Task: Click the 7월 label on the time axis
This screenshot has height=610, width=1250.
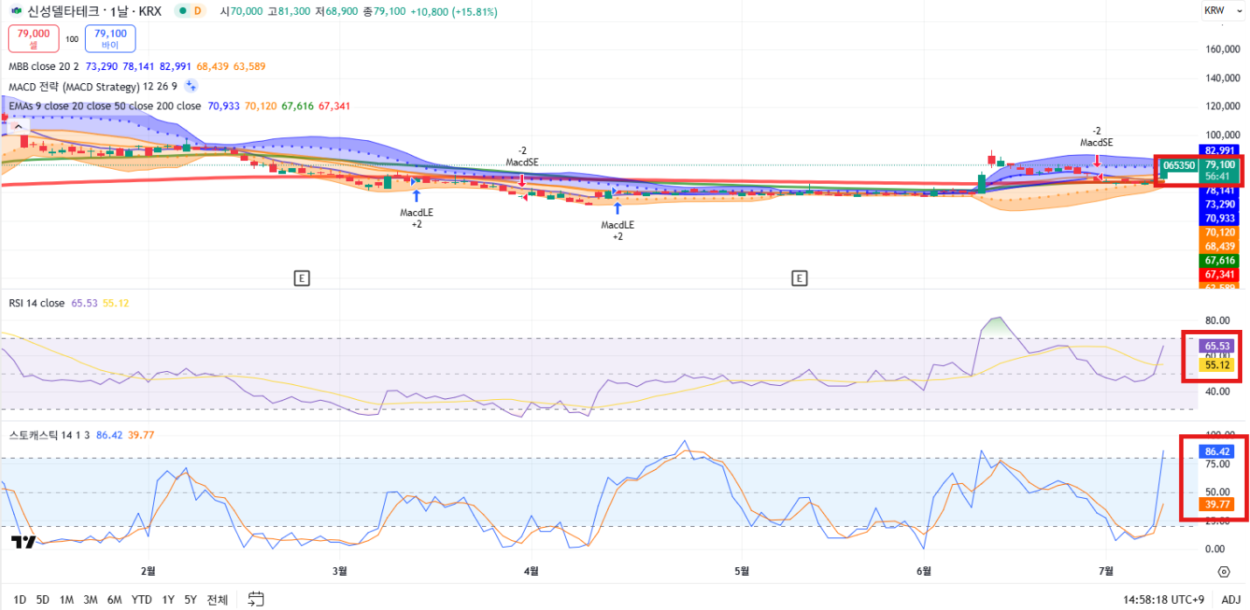Action: point(1105,571)
